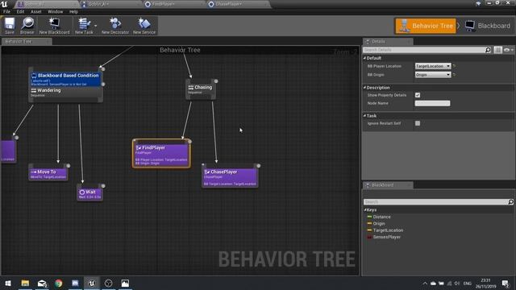This screenshot has width=516, height=290.
Task: Open the Windows notification center
Action: 506,284
